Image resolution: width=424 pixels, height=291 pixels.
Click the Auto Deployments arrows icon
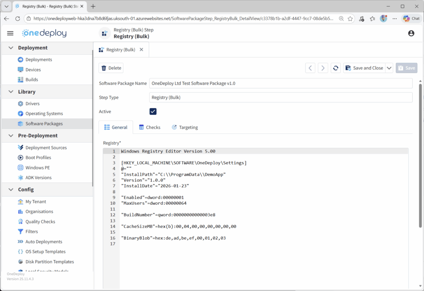21,242
